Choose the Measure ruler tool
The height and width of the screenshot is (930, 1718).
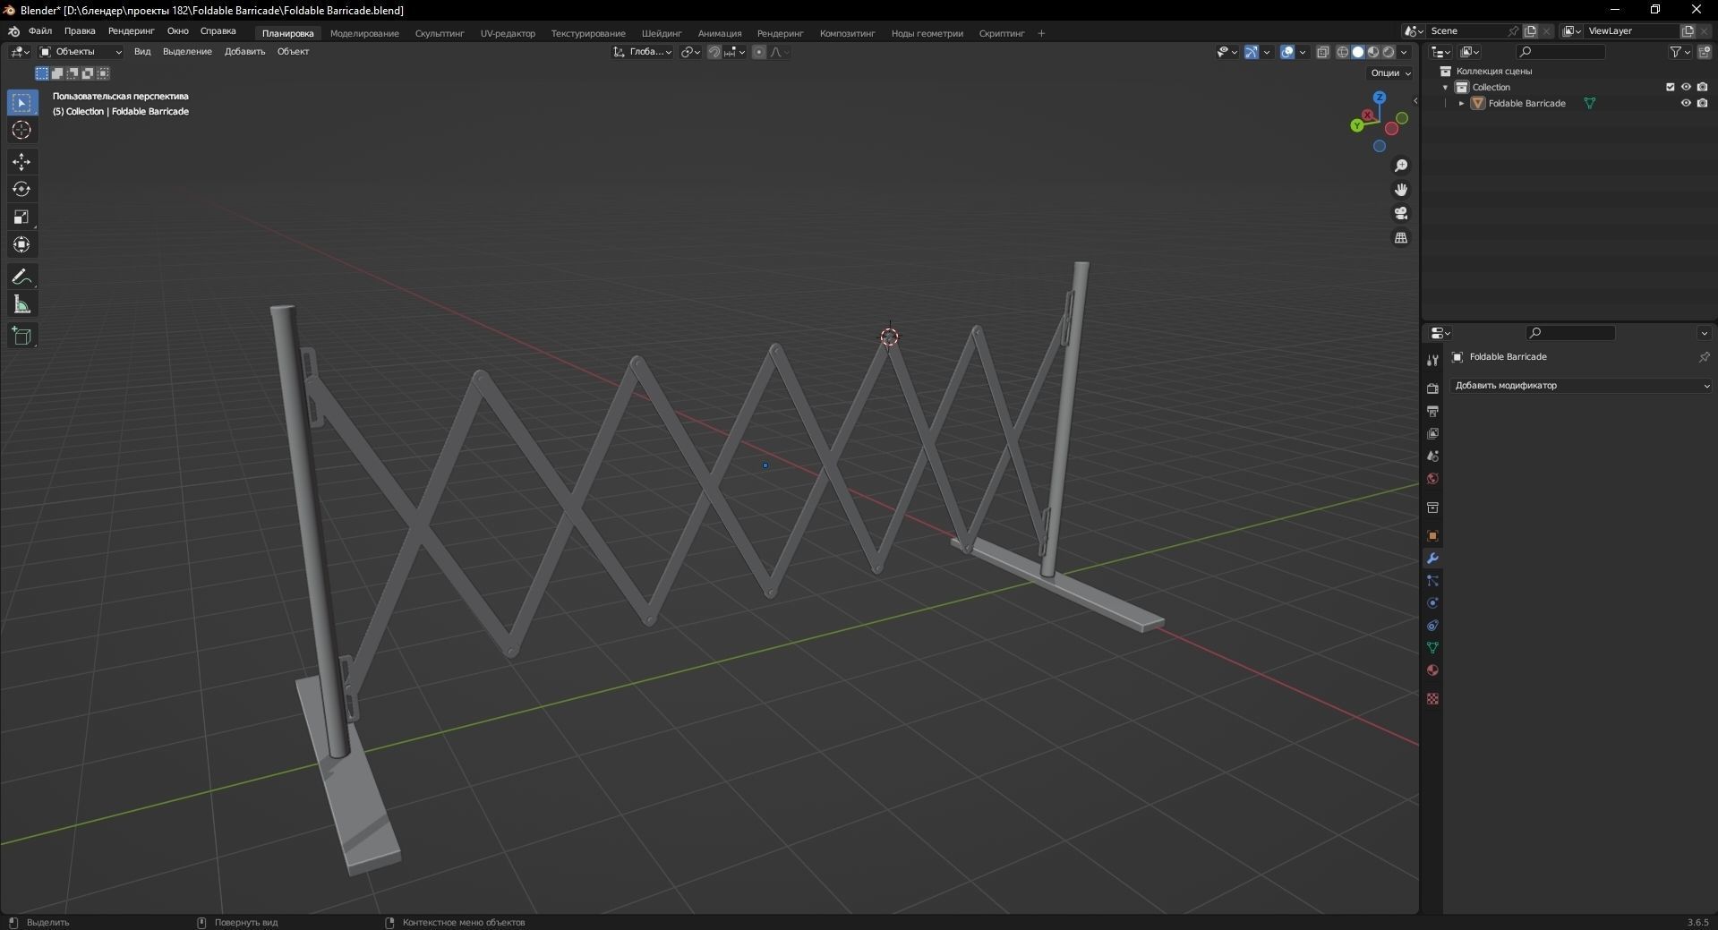pos(21,305)
